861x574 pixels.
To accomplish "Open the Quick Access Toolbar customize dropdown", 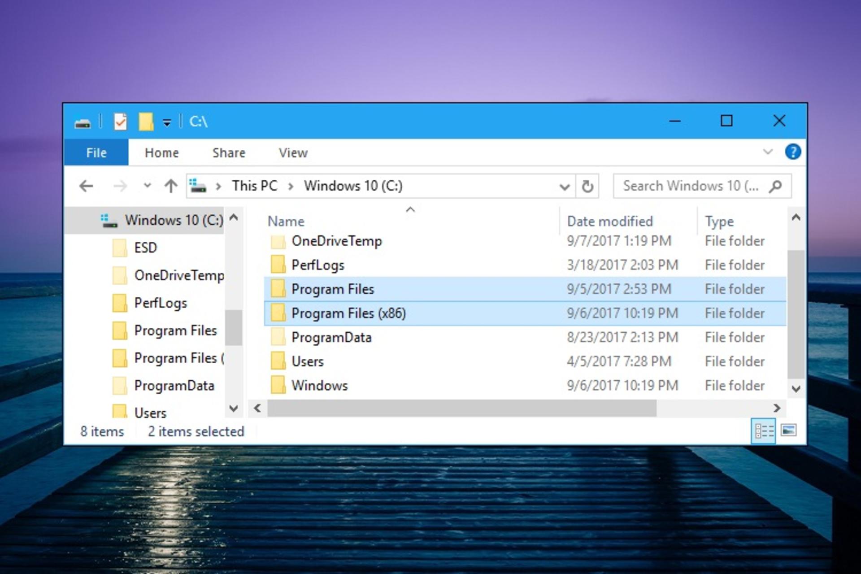I will coord(166,121).
